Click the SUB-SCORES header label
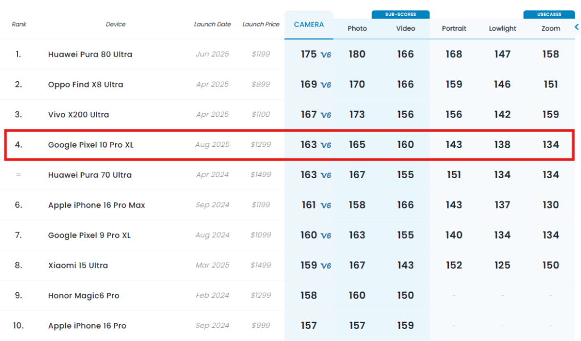 tap(401, 14)
